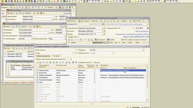Open the Табличная часть dropdown

tap(113, 53)
